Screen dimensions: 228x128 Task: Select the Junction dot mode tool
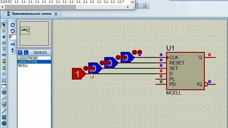(4, 37)
